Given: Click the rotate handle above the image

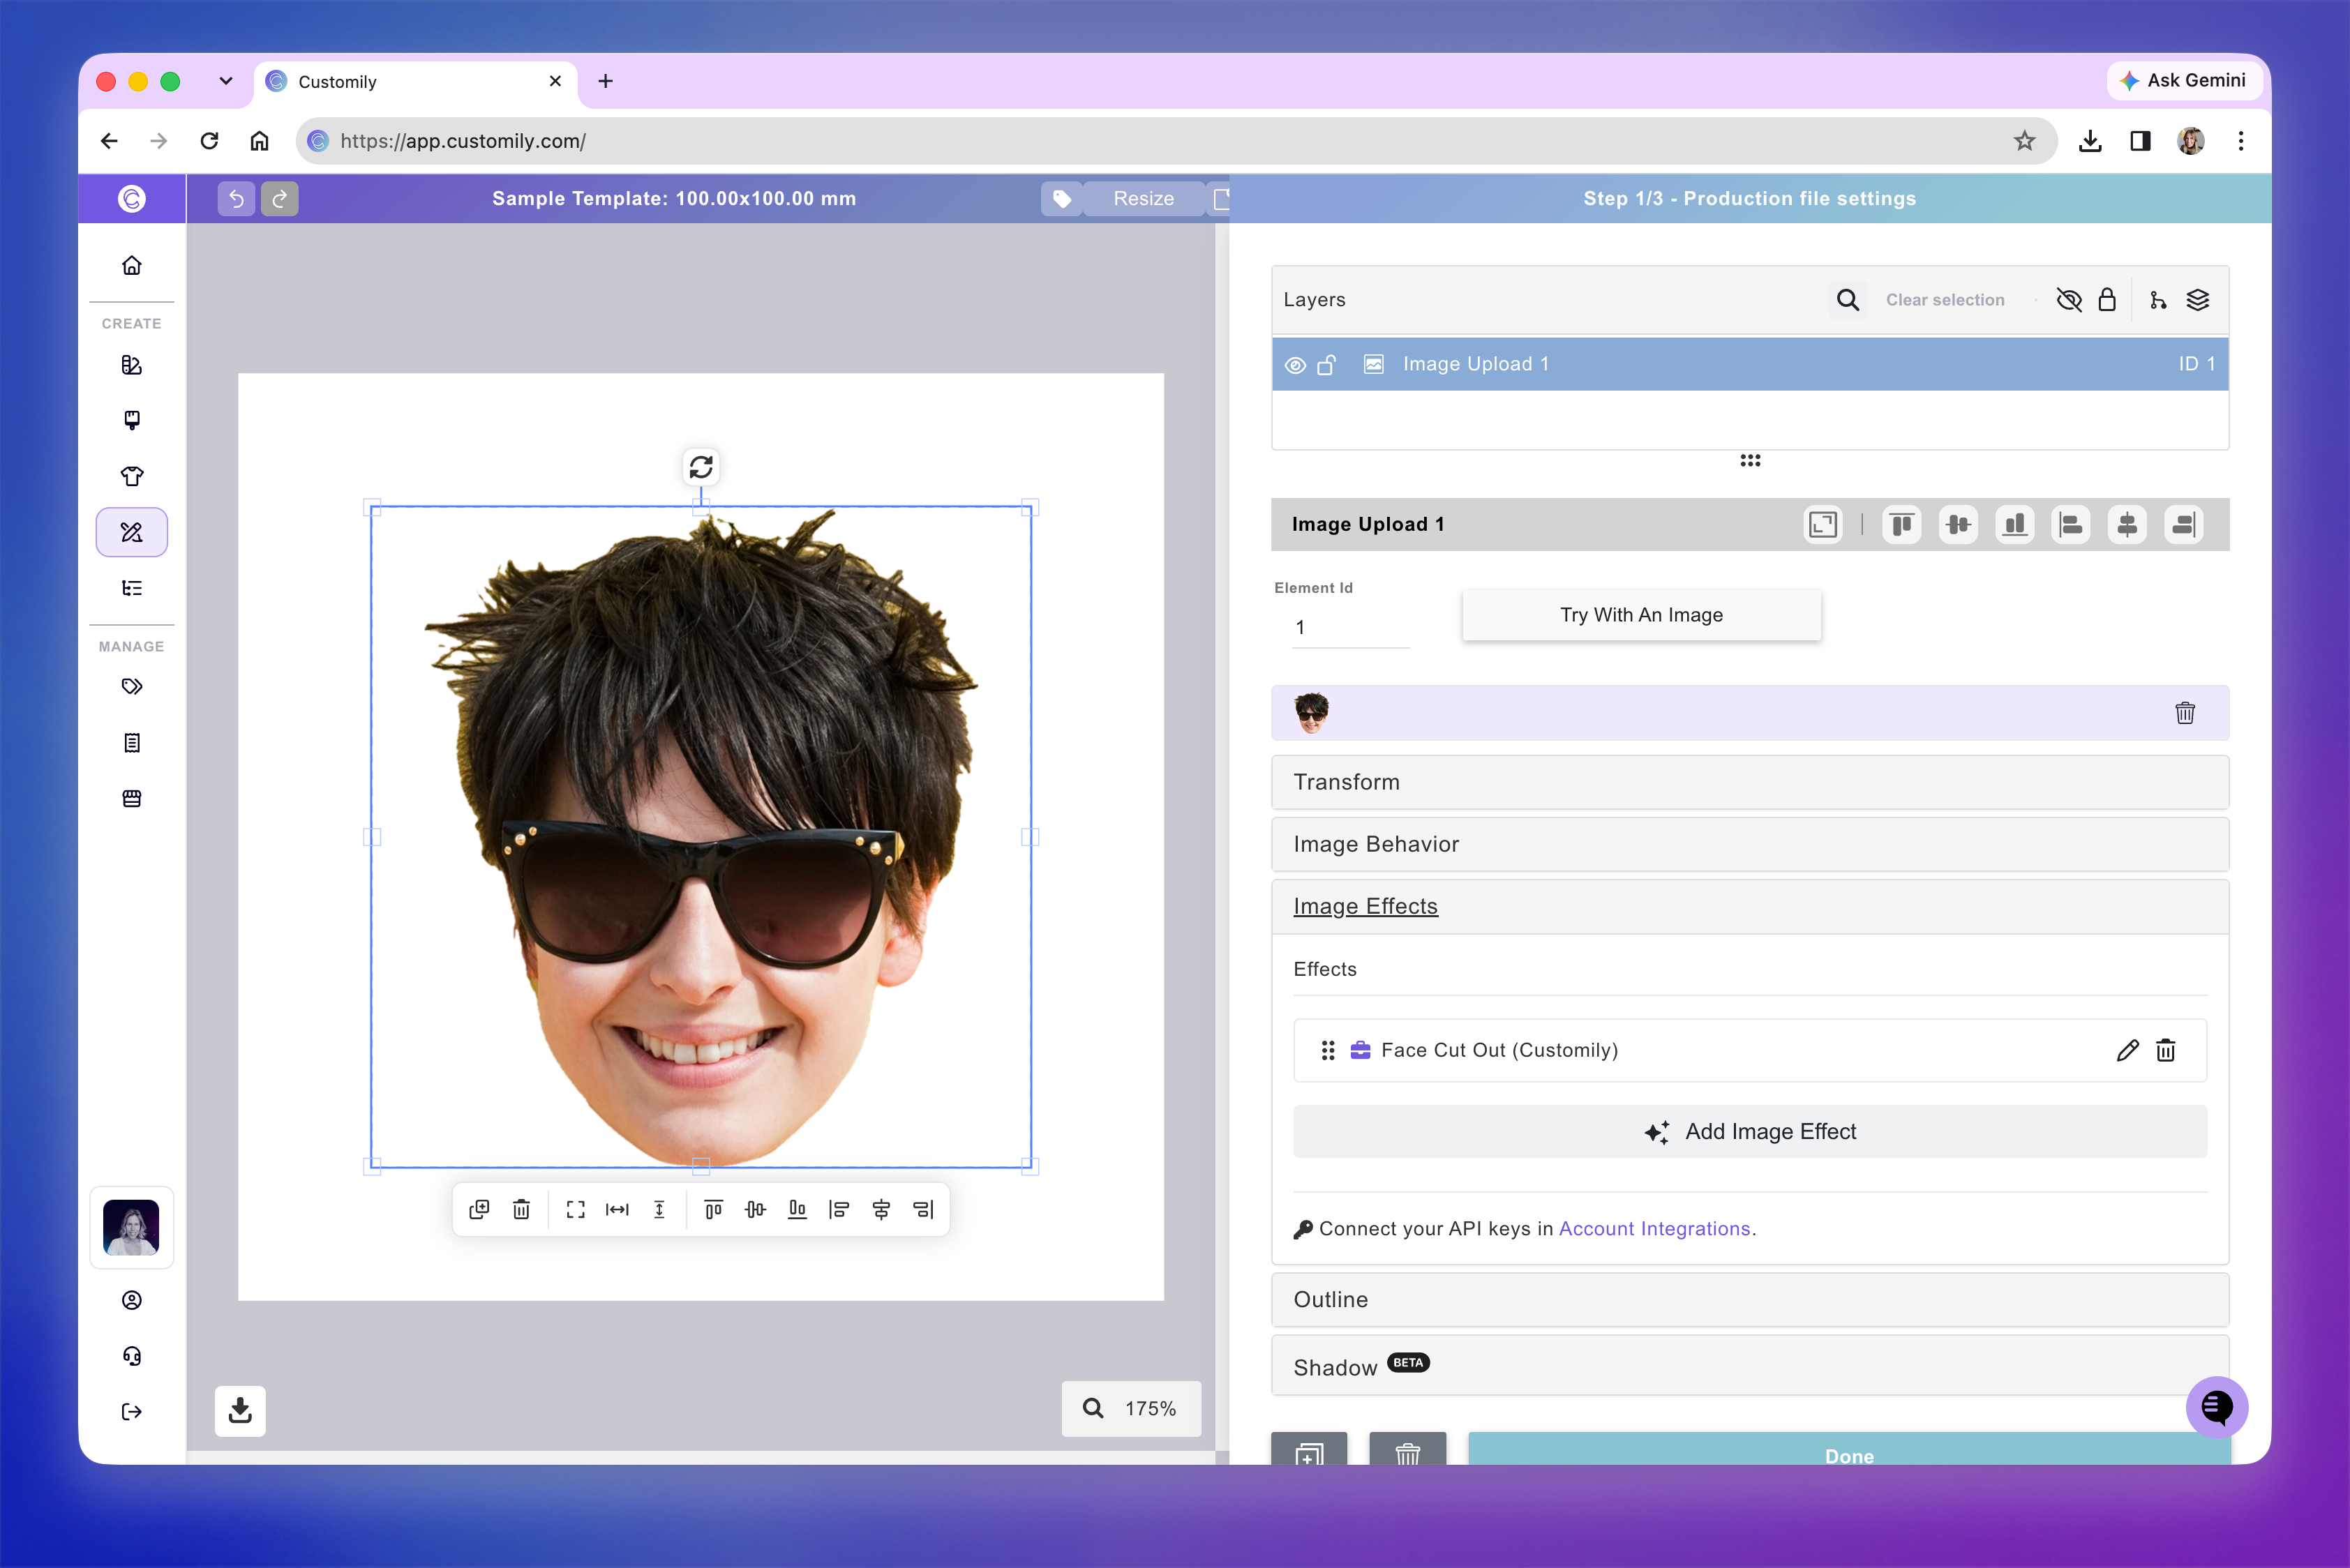Looking at the screenshot, I should point(701,467).
